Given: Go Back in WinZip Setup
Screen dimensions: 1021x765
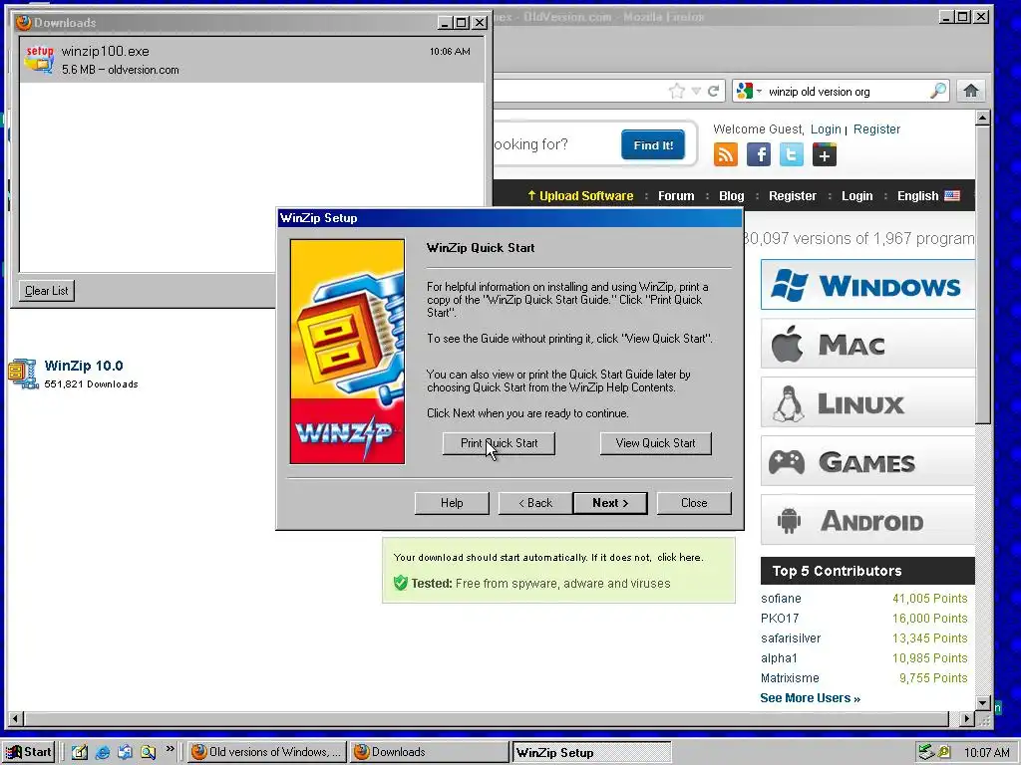Looking at the screenshot, I should pos(535,503).
